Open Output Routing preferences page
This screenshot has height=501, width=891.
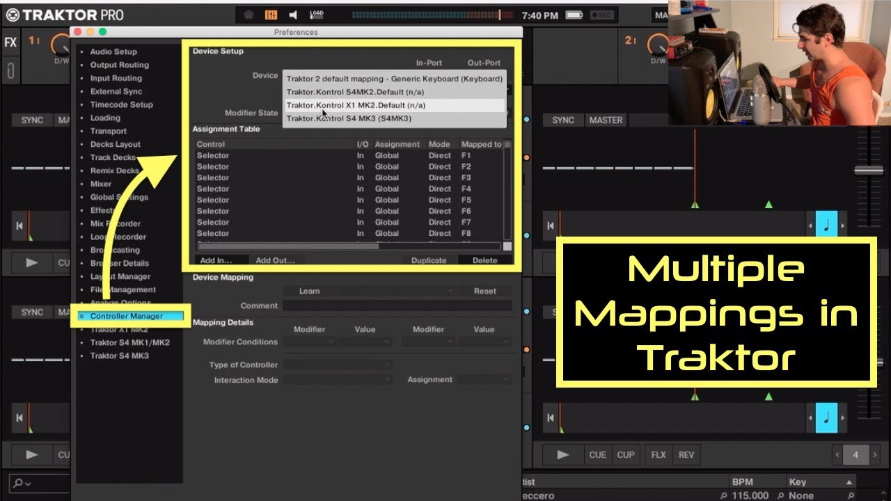[x=119, y=65]
